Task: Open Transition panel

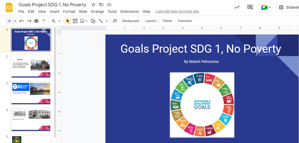Action: (x=185, y=21)
